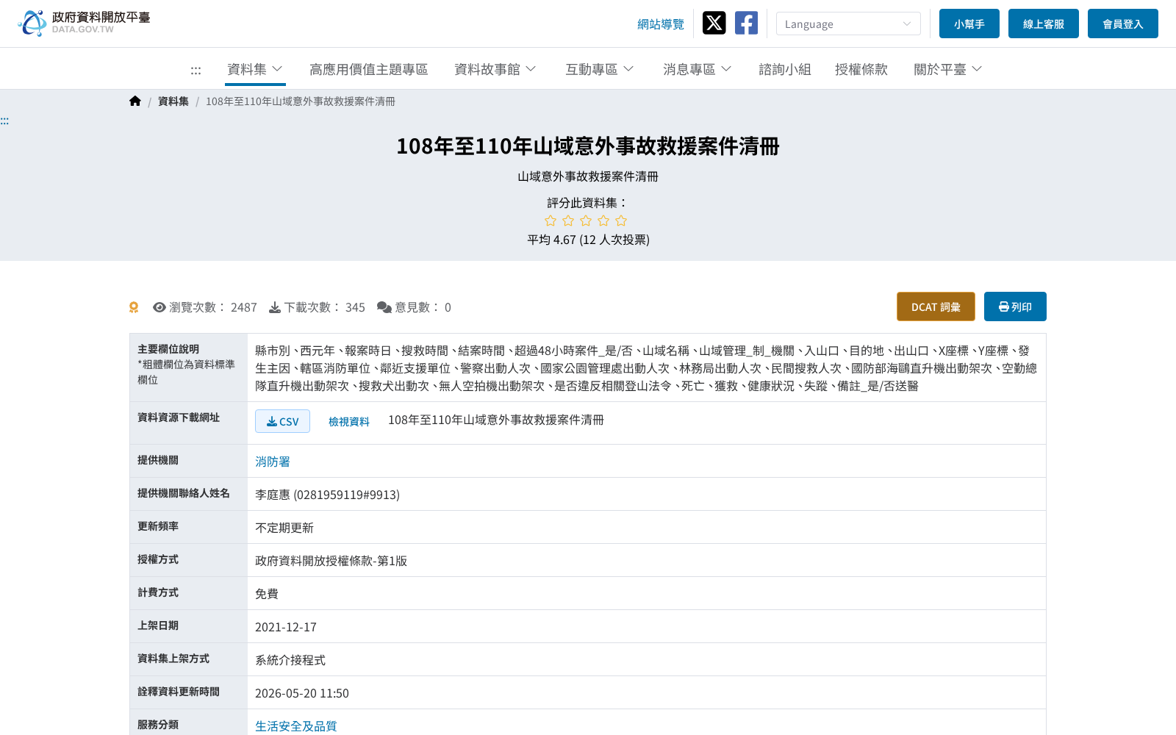Viewport: 1176px width, 735px height.
Task: Click the 網站導覽 link
Action: pos(661,24)
